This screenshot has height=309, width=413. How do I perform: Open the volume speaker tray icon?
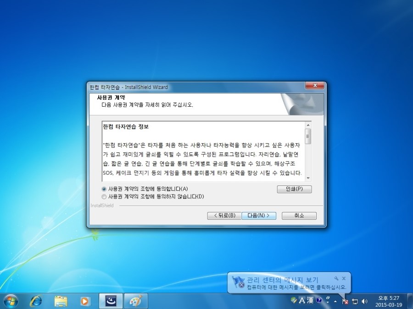[364, 301]
